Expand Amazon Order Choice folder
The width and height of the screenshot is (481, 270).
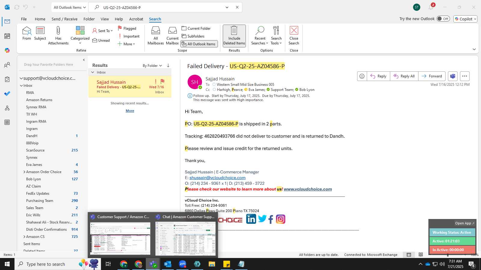pyautogui.click(x=24, y=172)
